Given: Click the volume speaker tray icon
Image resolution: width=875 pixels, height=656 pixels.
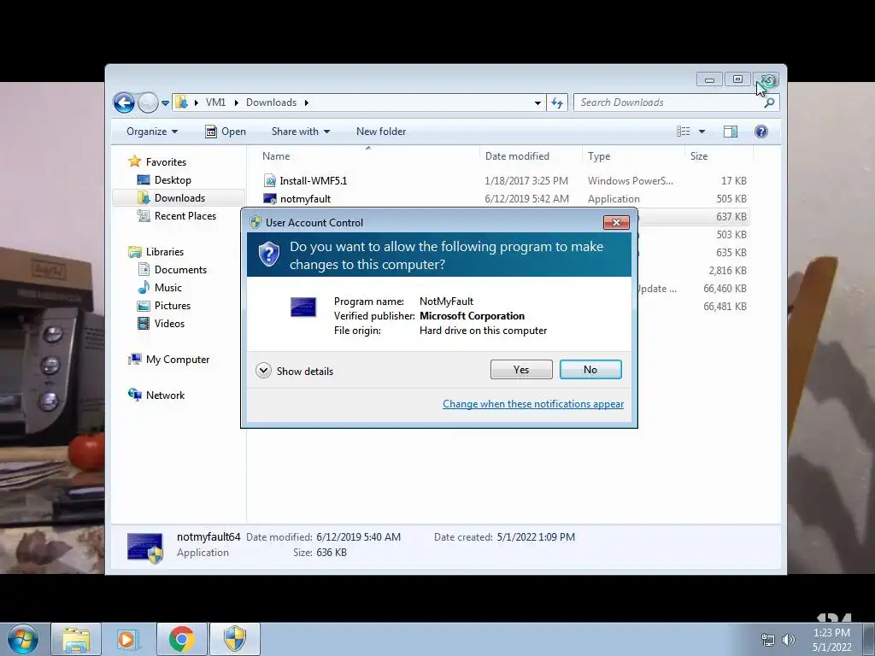Looking at the screenshot, I should pyautogui.click(x=788, y=640).
